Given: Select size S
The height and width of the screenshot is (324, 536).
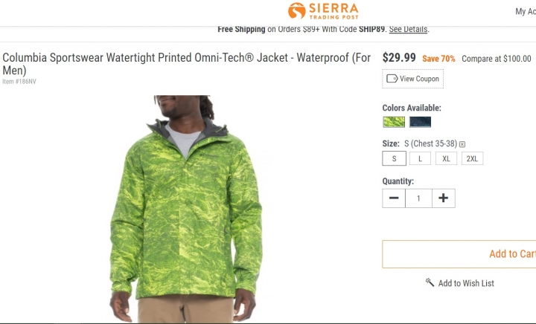Looking at the screenshot, I should (x=394, y=158).
